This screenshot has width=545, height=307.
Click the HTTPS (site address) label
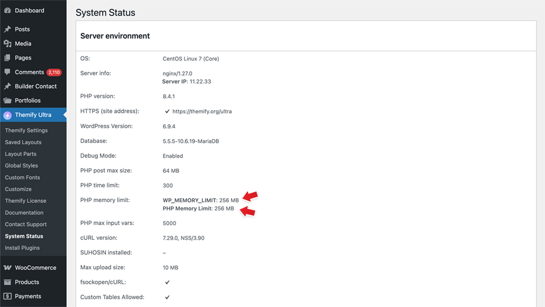tap(110, 111)
